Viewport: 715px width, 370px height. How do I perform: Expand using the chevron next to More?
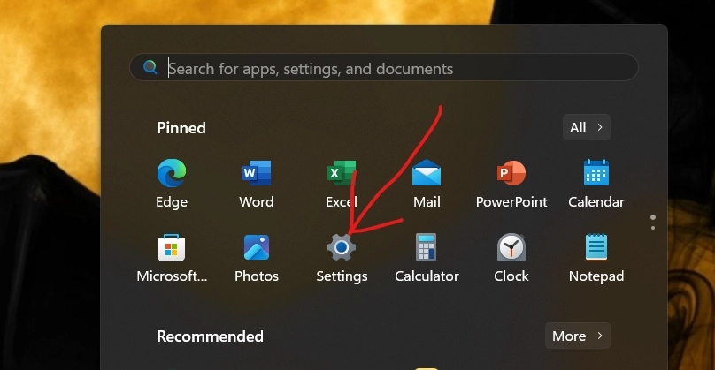coord(600,336)
